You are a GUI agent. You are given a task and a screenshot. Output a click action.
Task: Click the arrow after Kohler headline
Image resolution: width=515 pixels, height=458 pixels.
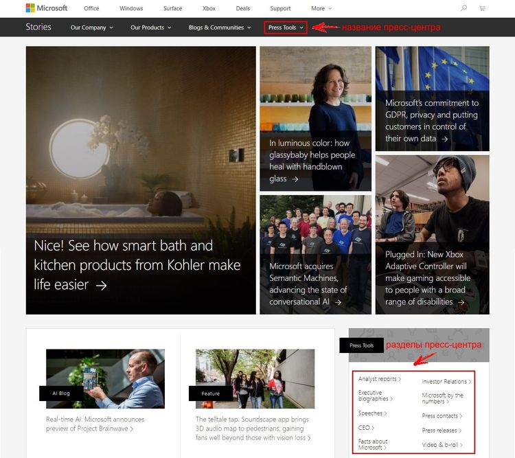point(102,285)
